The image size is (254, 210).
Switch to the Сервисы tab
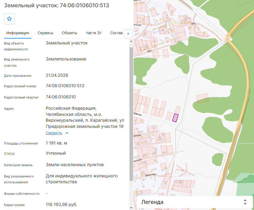(45, 33)
